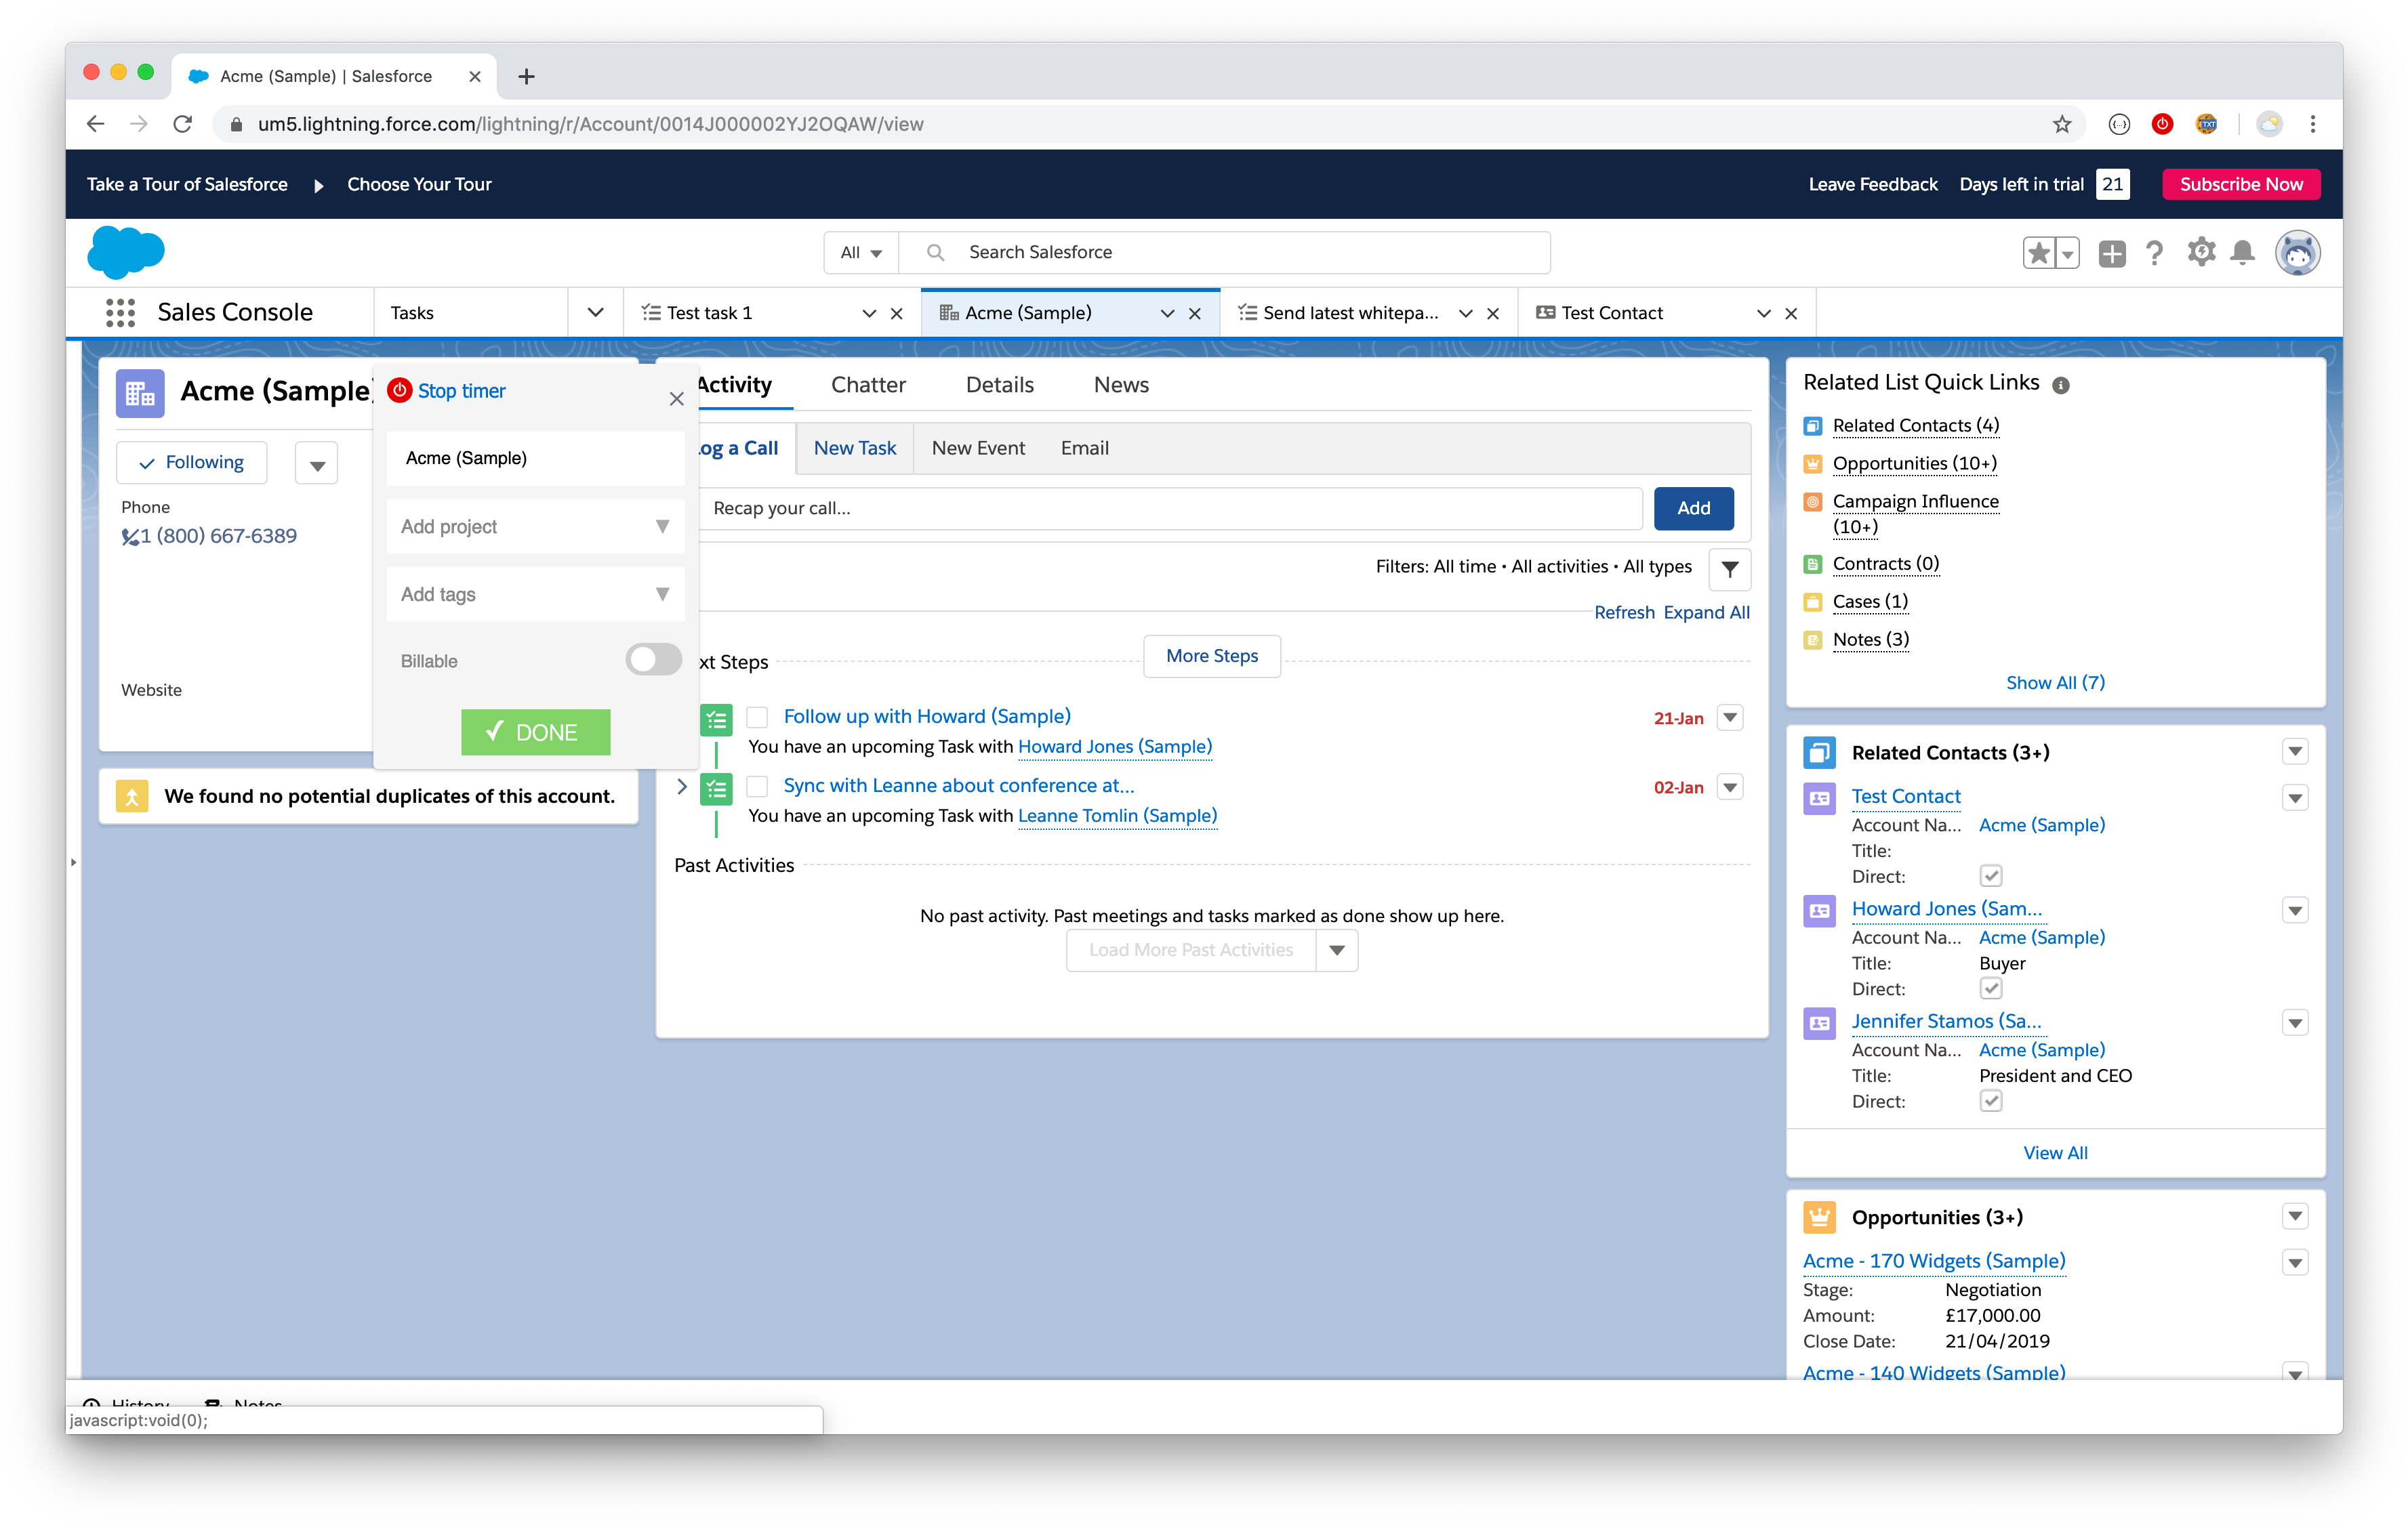Close the timer popup with X
This screenshot has height=1525, width=2408.
677,399
